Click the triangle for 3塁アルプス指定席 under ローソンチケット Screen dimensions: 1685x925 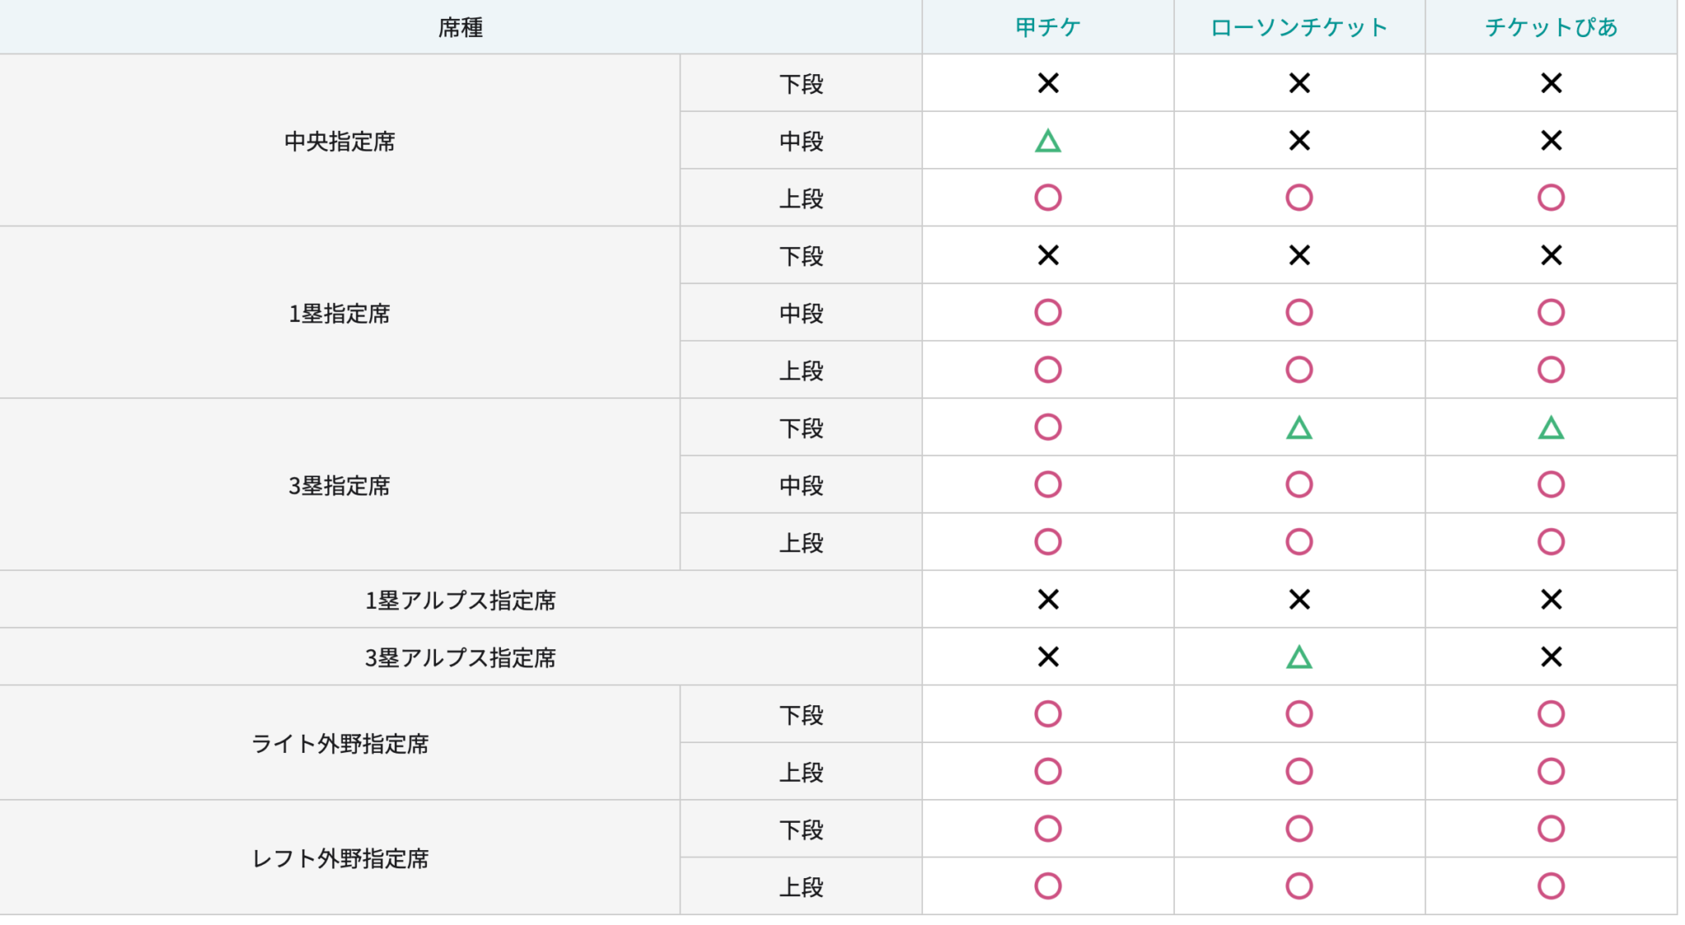click(x=1298, y=658)
